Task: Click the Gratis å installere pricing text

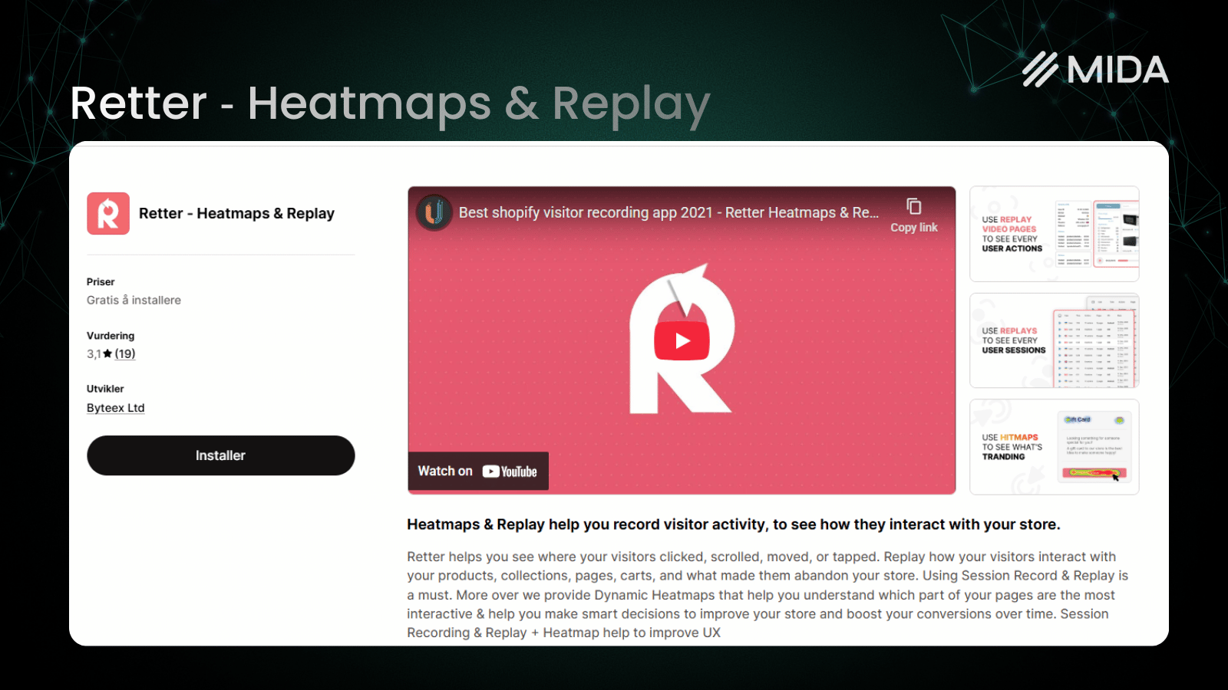Action: (x=134, y=300)
